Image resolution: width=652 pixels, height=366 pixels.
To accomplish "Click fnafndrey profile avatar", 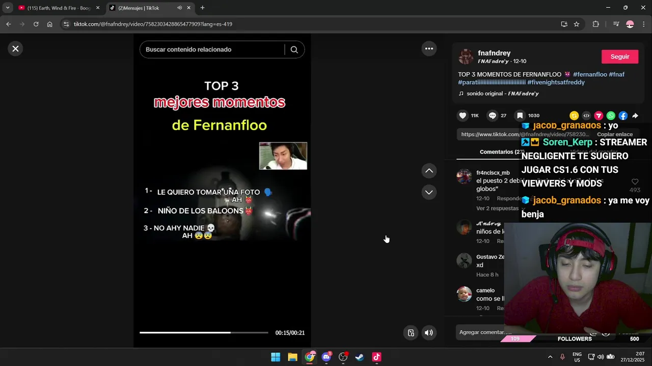I will (x=466, y=57).
